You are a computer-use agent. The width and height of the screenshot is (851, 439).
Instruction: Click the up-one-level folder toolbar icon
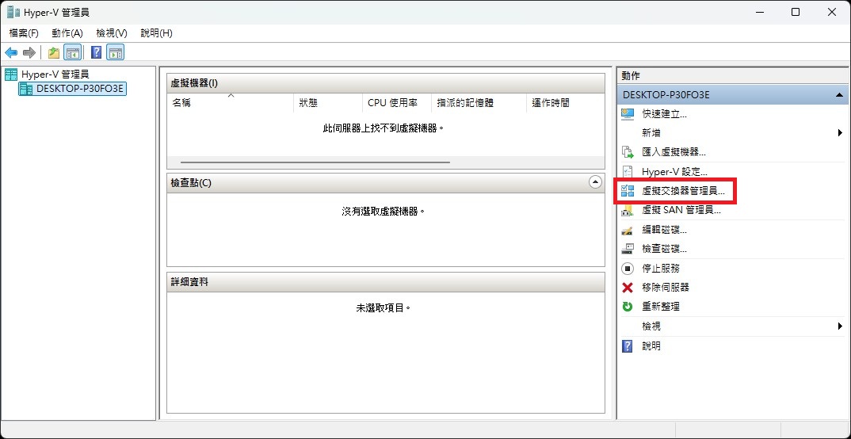54,52
